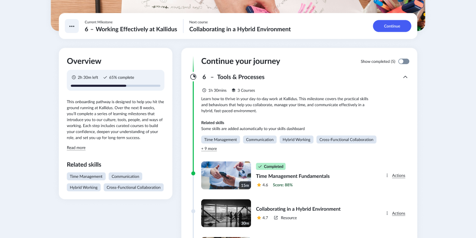This screenshot has width=476, height=238.
Task: Expand skills list with + 9 more
Action: click(x=209, y=149)
